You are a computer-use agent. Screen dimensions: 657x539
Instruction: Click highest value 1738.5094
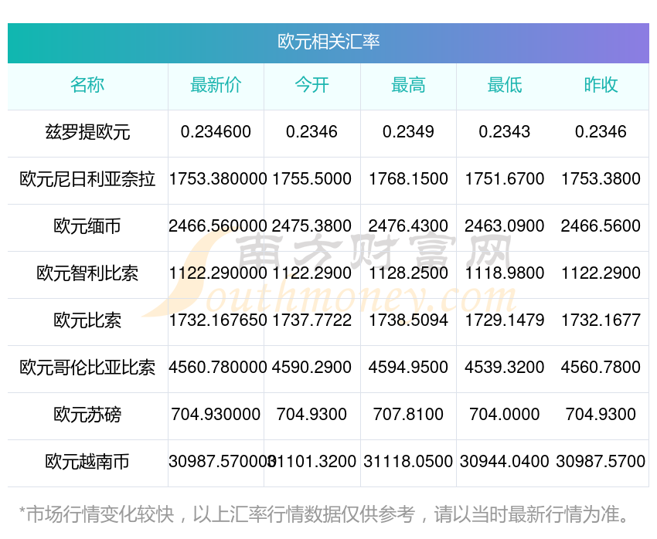pos(408,320)
